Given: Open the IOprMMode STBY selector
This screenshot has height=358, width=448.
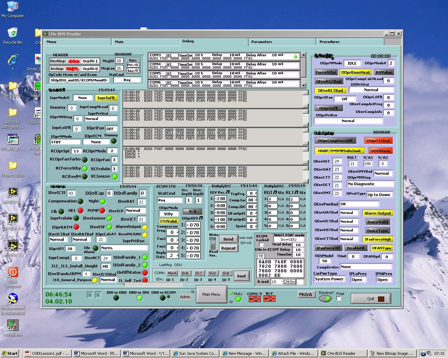Looking at the screenshot, I should (x=65, y=142).
